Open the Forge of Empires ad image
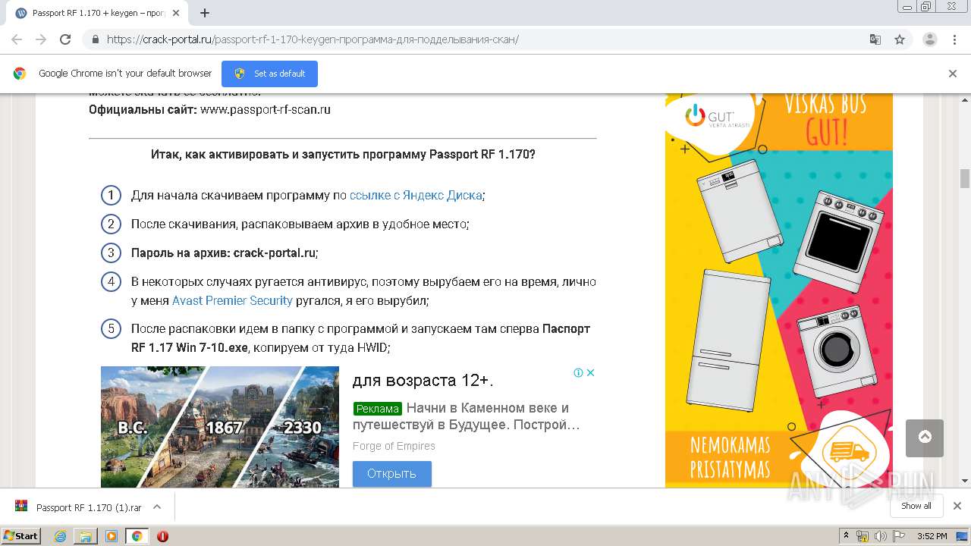This screenshot has height=546, width=971. (x=220, y=427)
